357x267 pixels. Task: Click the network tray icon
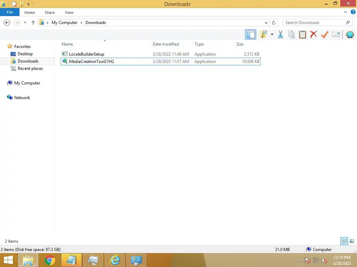click(x=316, y=260)
